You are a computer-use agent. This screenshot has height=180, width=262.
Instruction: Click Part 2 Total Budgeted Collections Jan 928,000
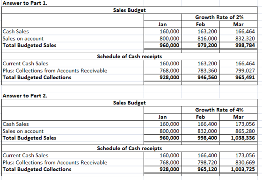pyautogui.click(x=163, y=169)
